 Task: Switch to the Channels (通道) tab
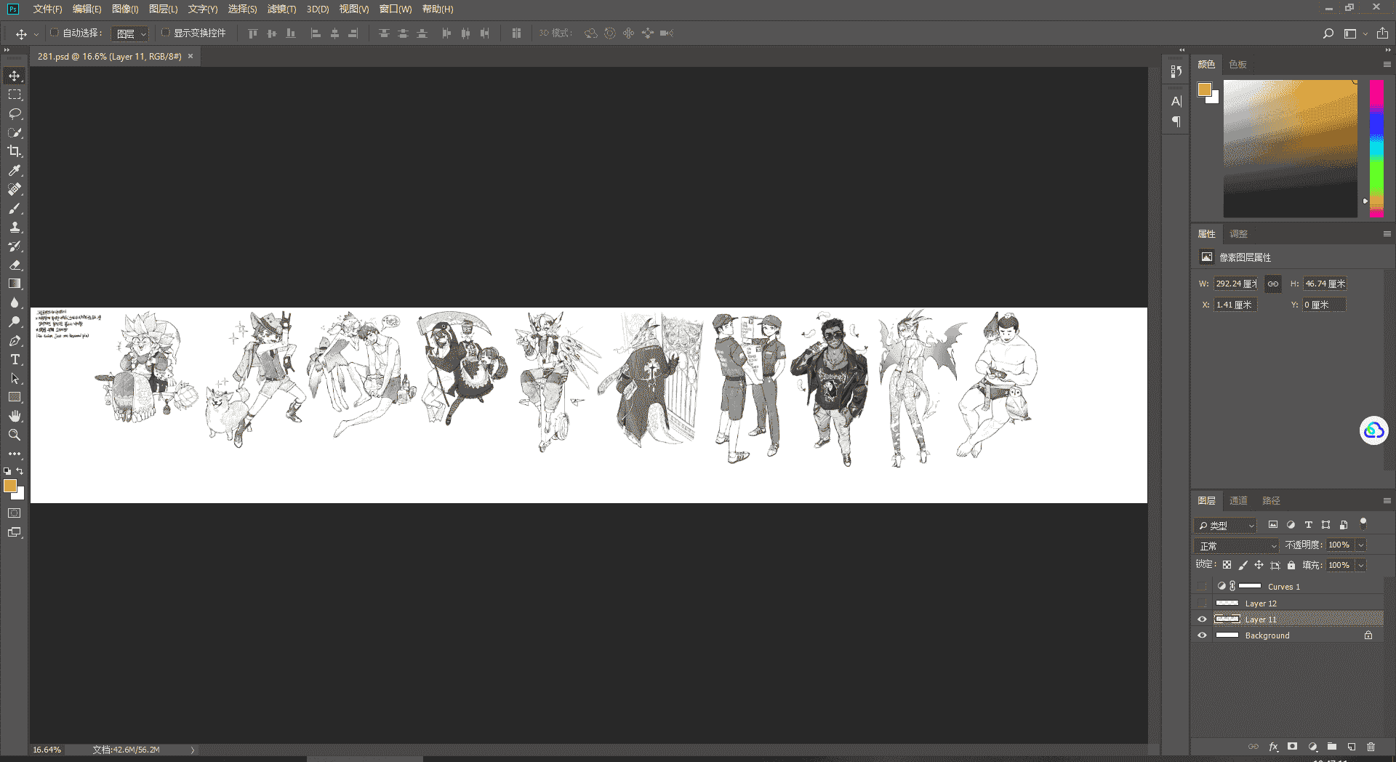(1238, 501)
